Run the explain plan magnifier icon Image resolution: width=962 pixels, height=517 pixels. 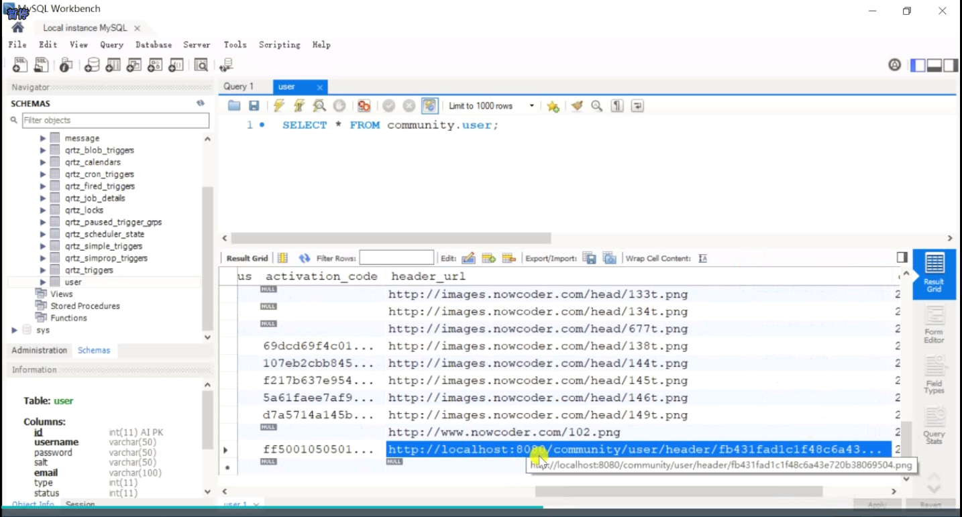pyautogui.click(x=319, y=106)
